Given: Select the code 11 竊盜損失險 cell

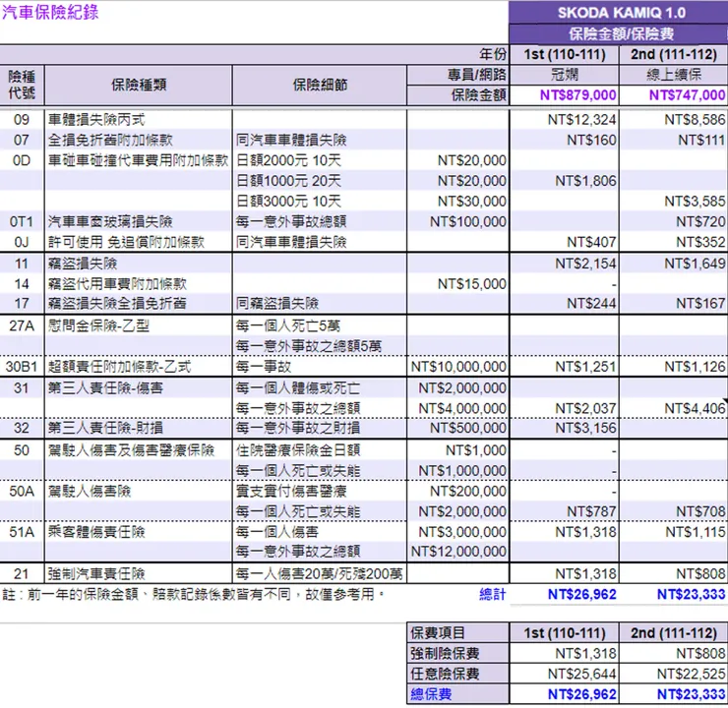Looking at the screenshot, I should click(x=139, y=264).
